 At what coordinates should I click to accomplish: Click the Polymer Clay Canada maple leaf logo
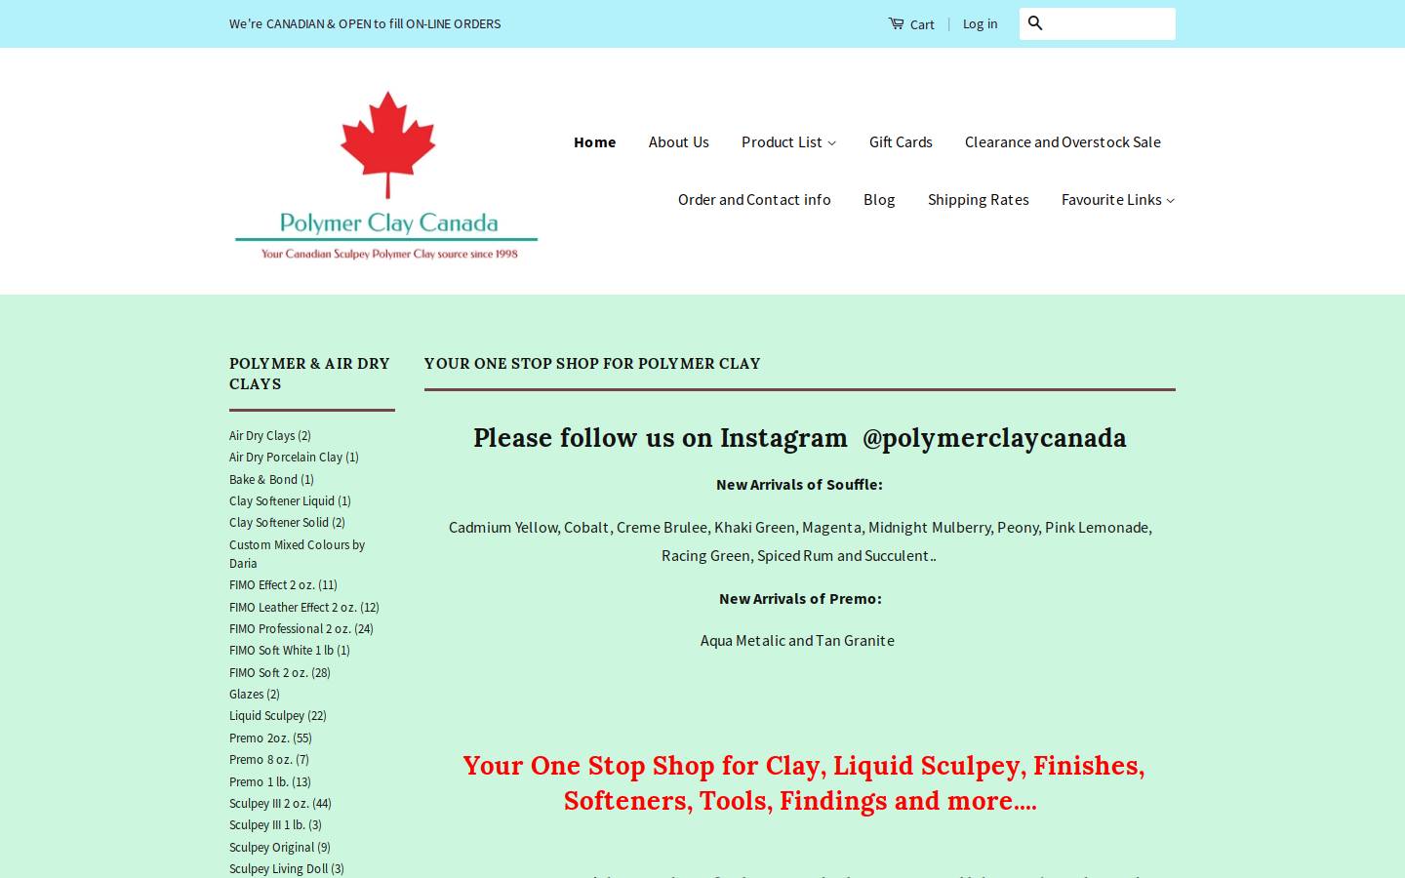point(386,176)
